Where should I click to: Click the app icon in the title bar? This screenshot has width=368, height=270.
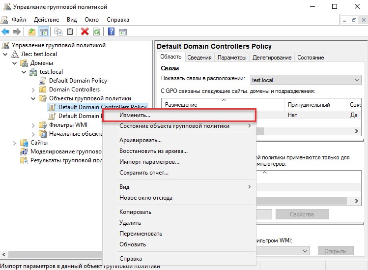(x=6, y=6)
